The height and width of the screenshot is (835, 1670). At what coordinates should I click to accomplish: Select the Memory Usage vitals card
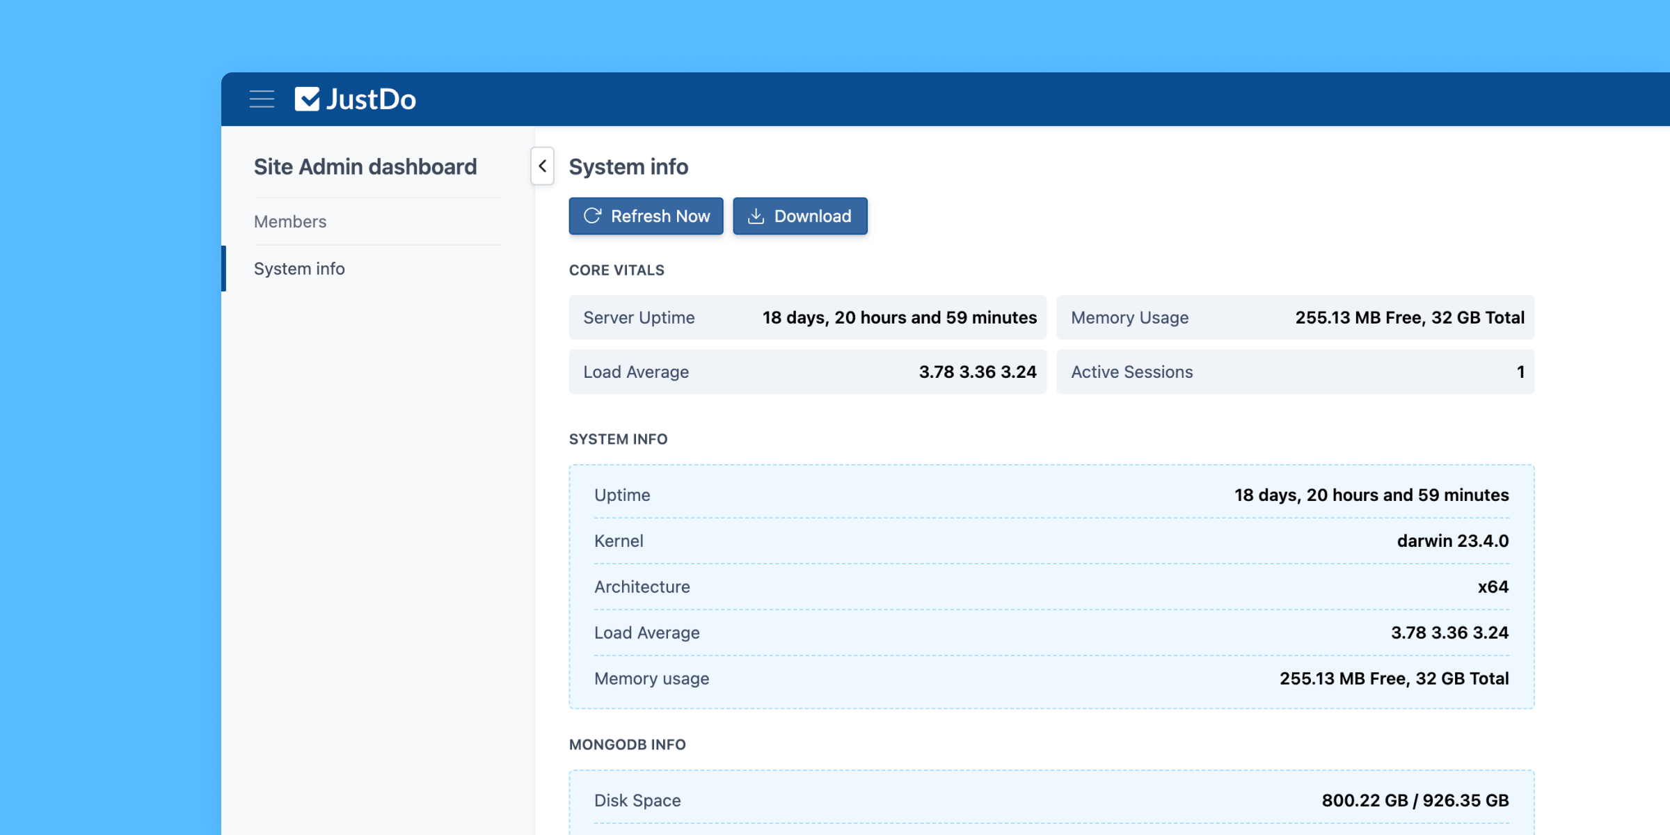point(1296,317)
